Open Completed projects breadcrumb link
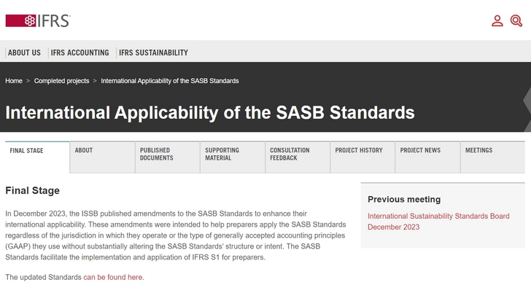This screenshot has width=531, height=293. point(61,81)
